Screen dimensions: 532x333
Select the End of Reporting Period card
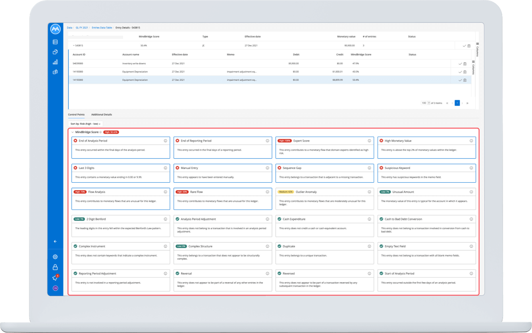[x=223, y=148]
